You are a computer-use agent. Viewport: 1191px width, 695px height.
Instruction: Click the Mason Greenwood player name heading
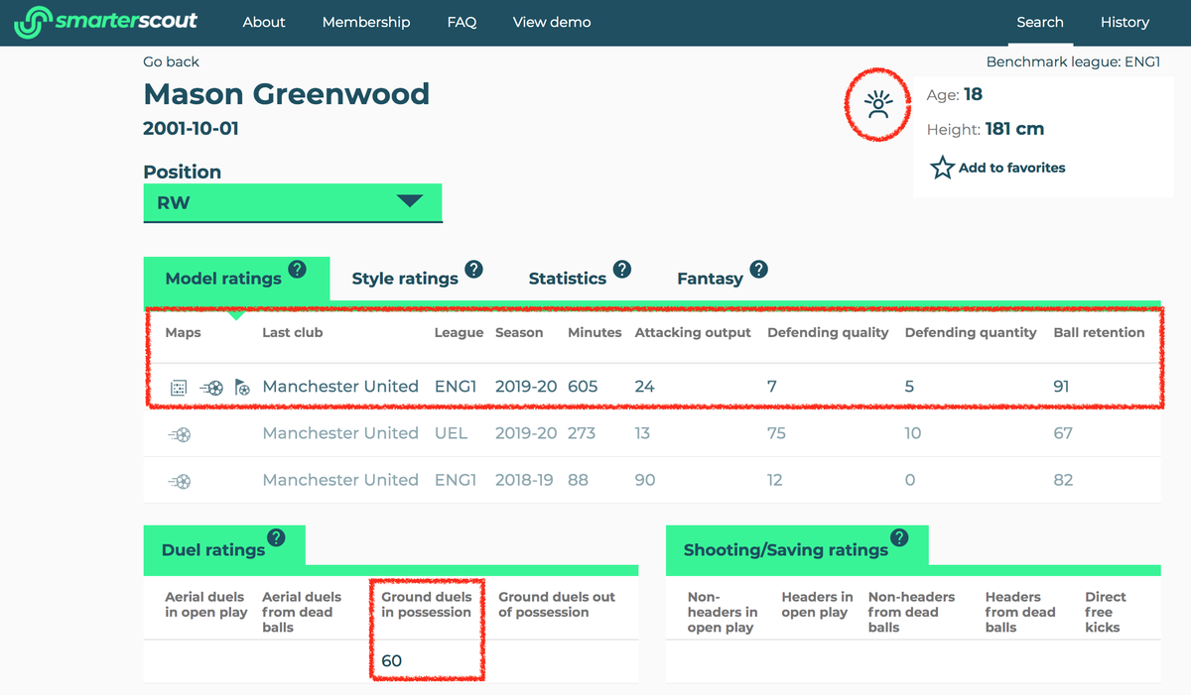(287, 94)
